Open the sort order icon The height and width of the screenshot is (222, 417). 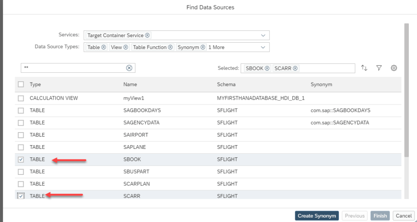click(364, 68)
